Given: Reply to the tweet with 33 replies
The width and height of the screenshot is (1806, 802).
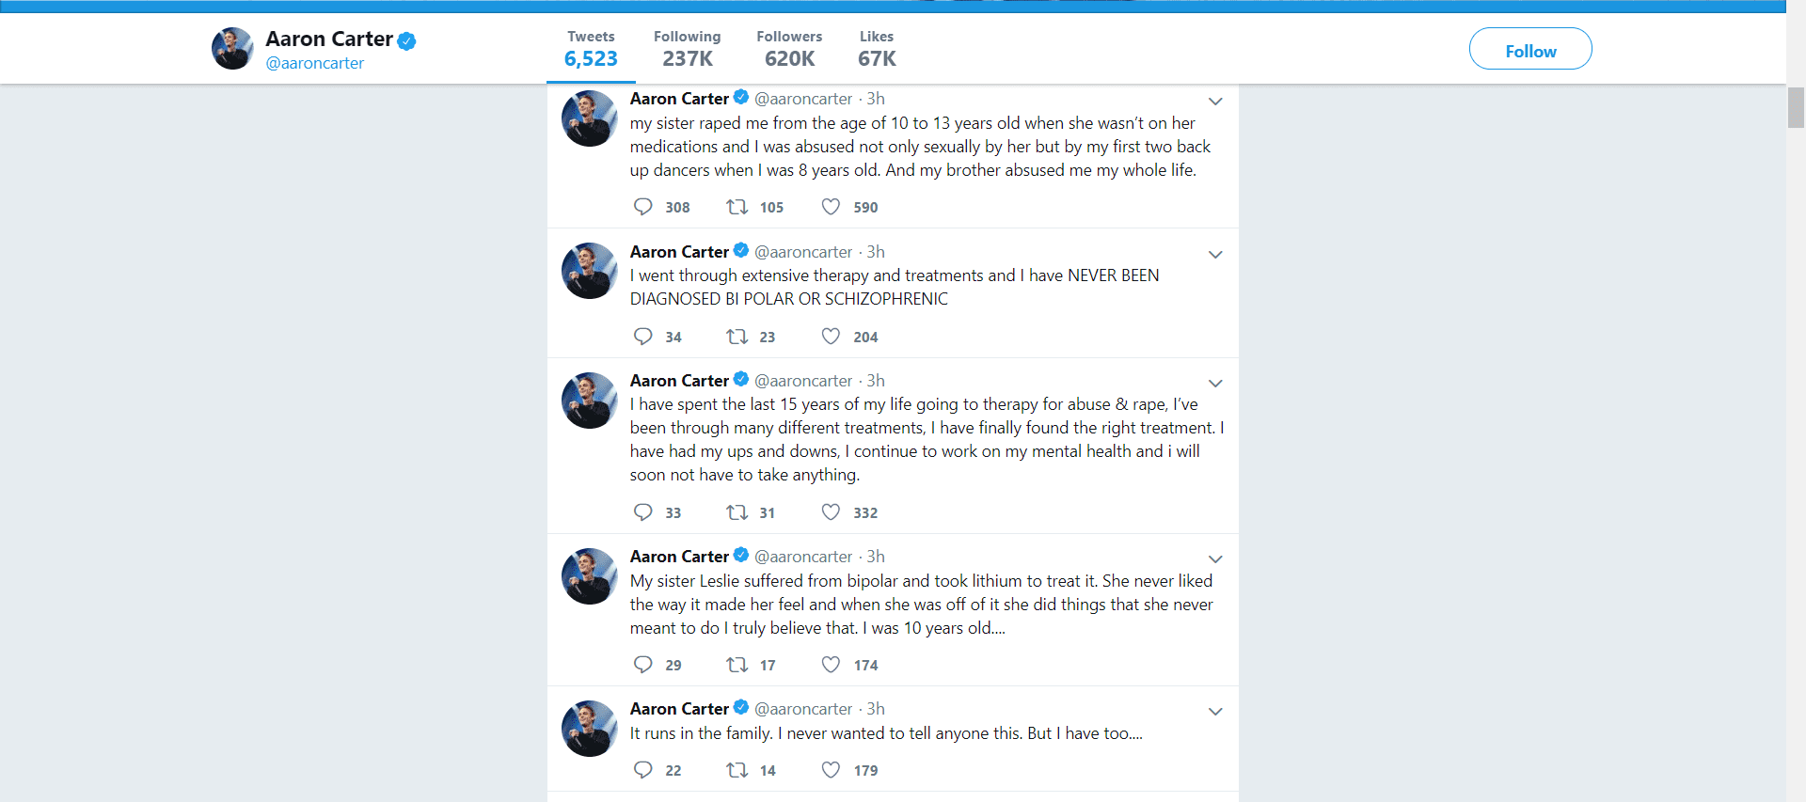Looking at the screenshot, I should [x=643, y=512].
